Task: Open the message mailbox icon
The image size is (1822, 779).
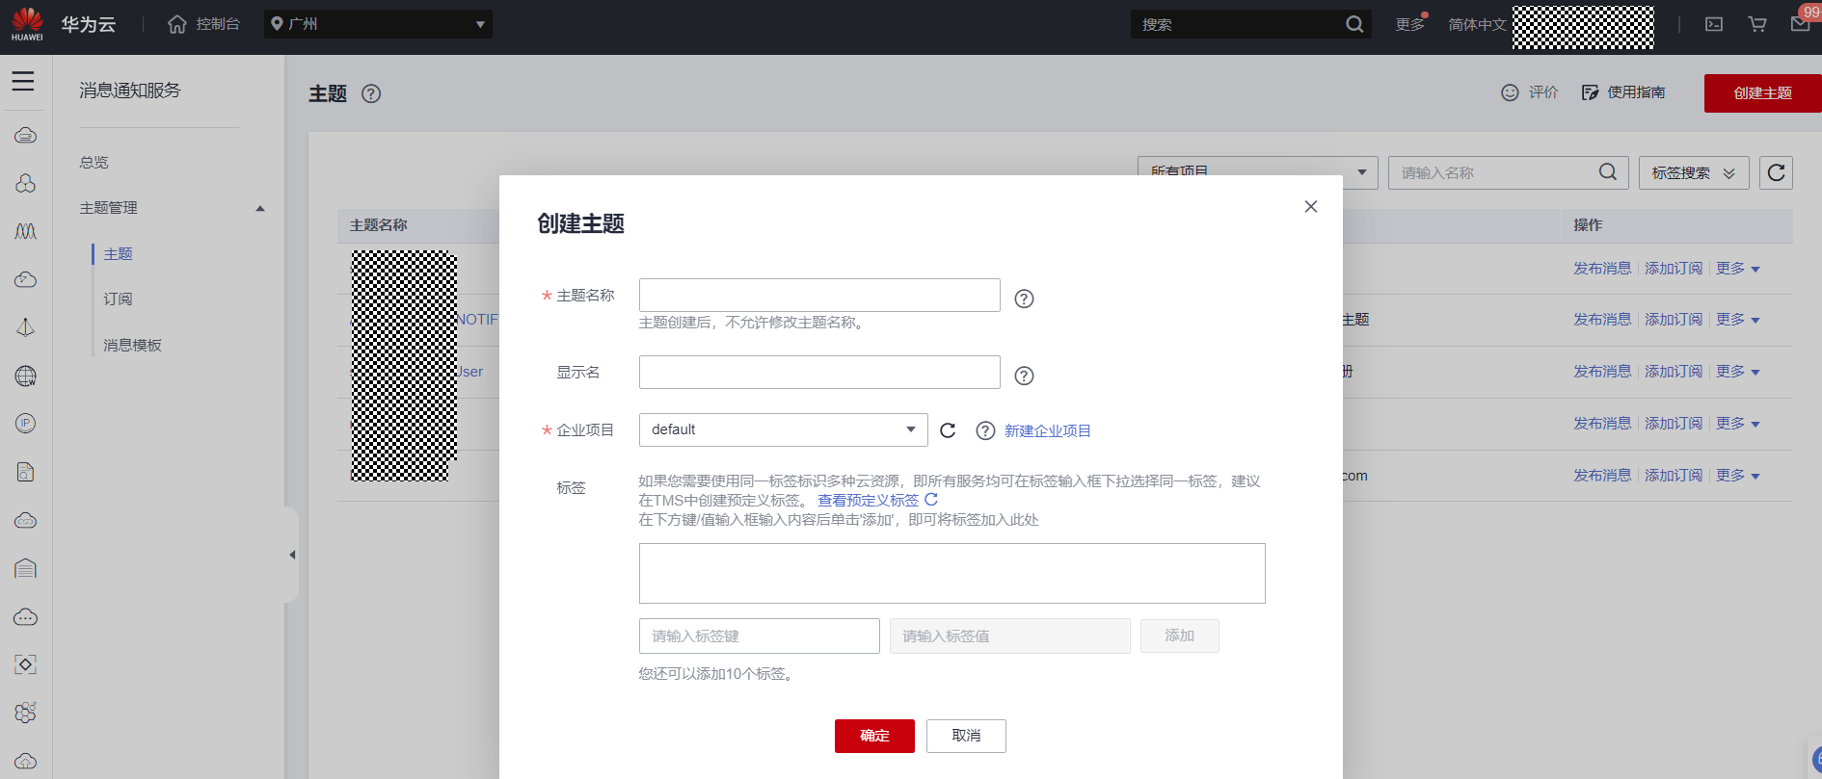Action: [x=1801, y=23]
